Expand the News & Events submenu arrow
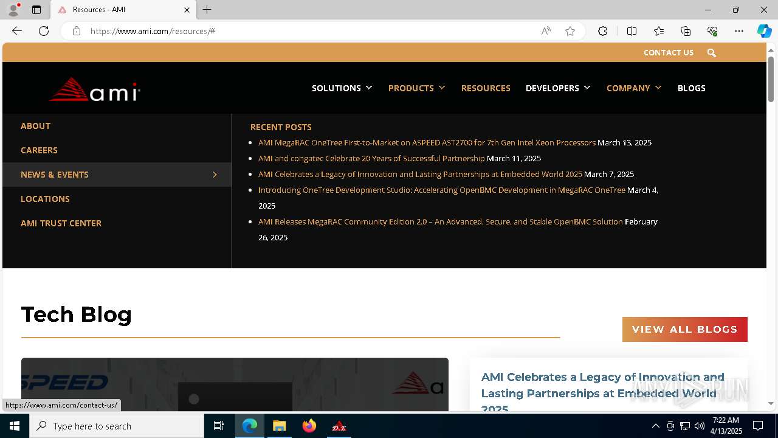 click(215, 175)
